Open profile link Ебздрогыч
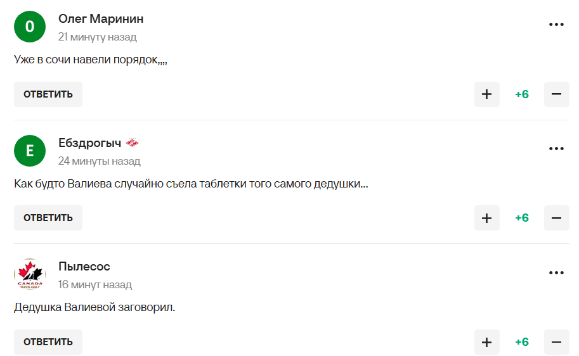The image size is (579, 356). tap(89, 143)
